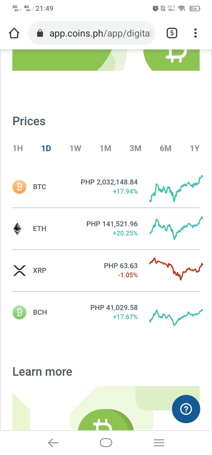Select the 1H price timeframe
Viewport: 212px width, 455px height.
(18, 148)
